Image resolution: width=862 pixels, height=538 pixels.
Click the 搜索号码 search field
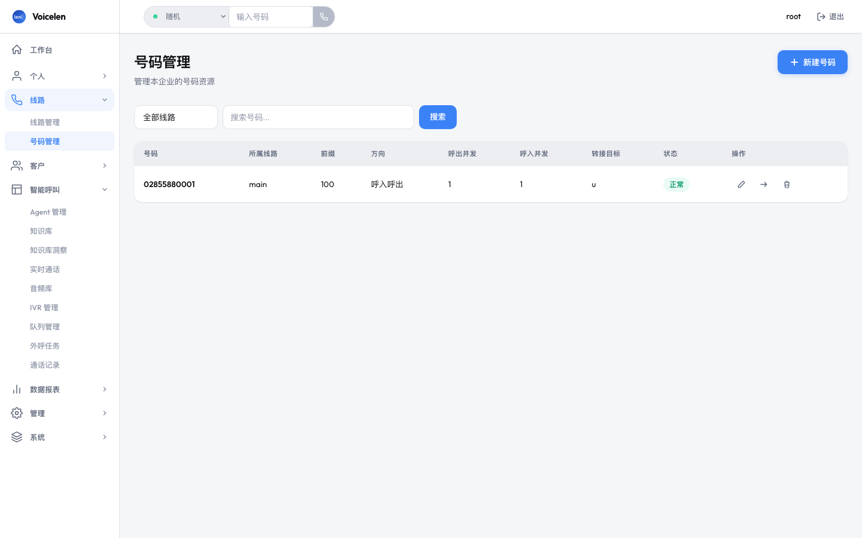point(318,117)
